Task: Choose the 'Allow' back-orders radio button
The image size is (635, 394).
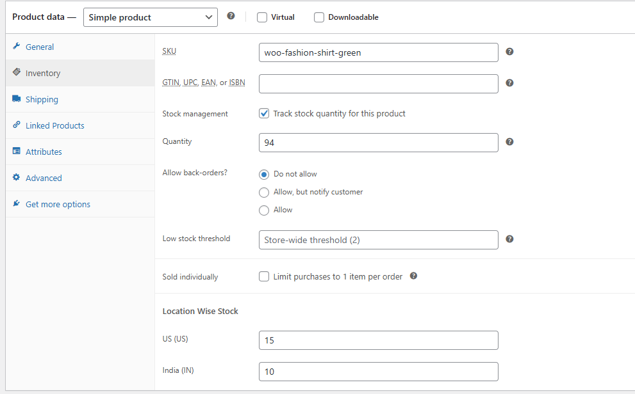Action: tap(264, 210)
